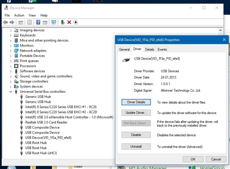Image resolution: width=230 pixels, height=169 pixels.
Task: Expand the Imaging devices node
Action: point(11,30)
